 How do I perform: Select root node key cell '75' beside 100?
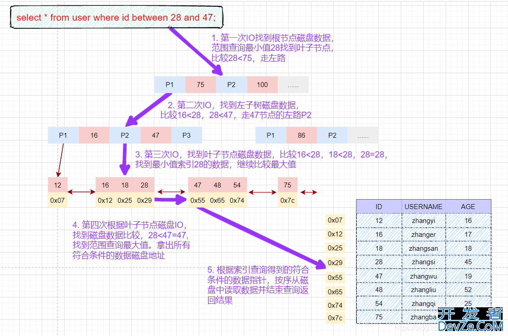pos(201,85)
